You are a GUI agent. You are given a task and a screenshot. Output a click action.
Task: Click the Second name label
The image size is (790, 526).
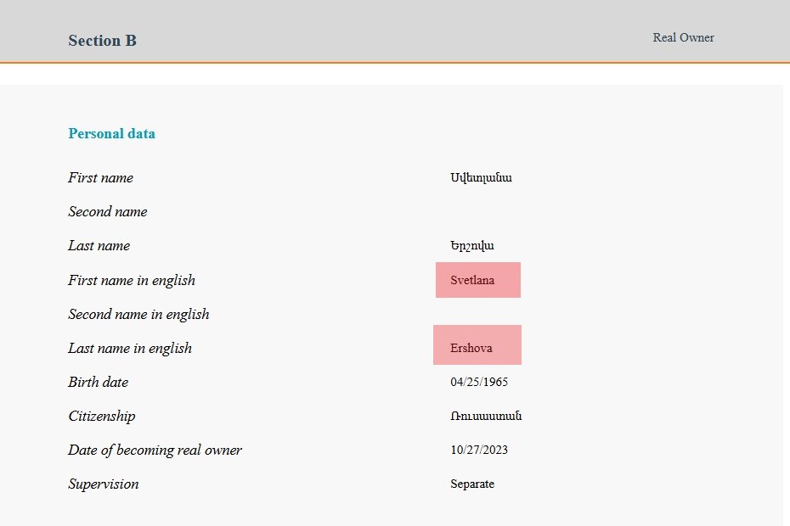pyautogui.click(x=108, y=211)
